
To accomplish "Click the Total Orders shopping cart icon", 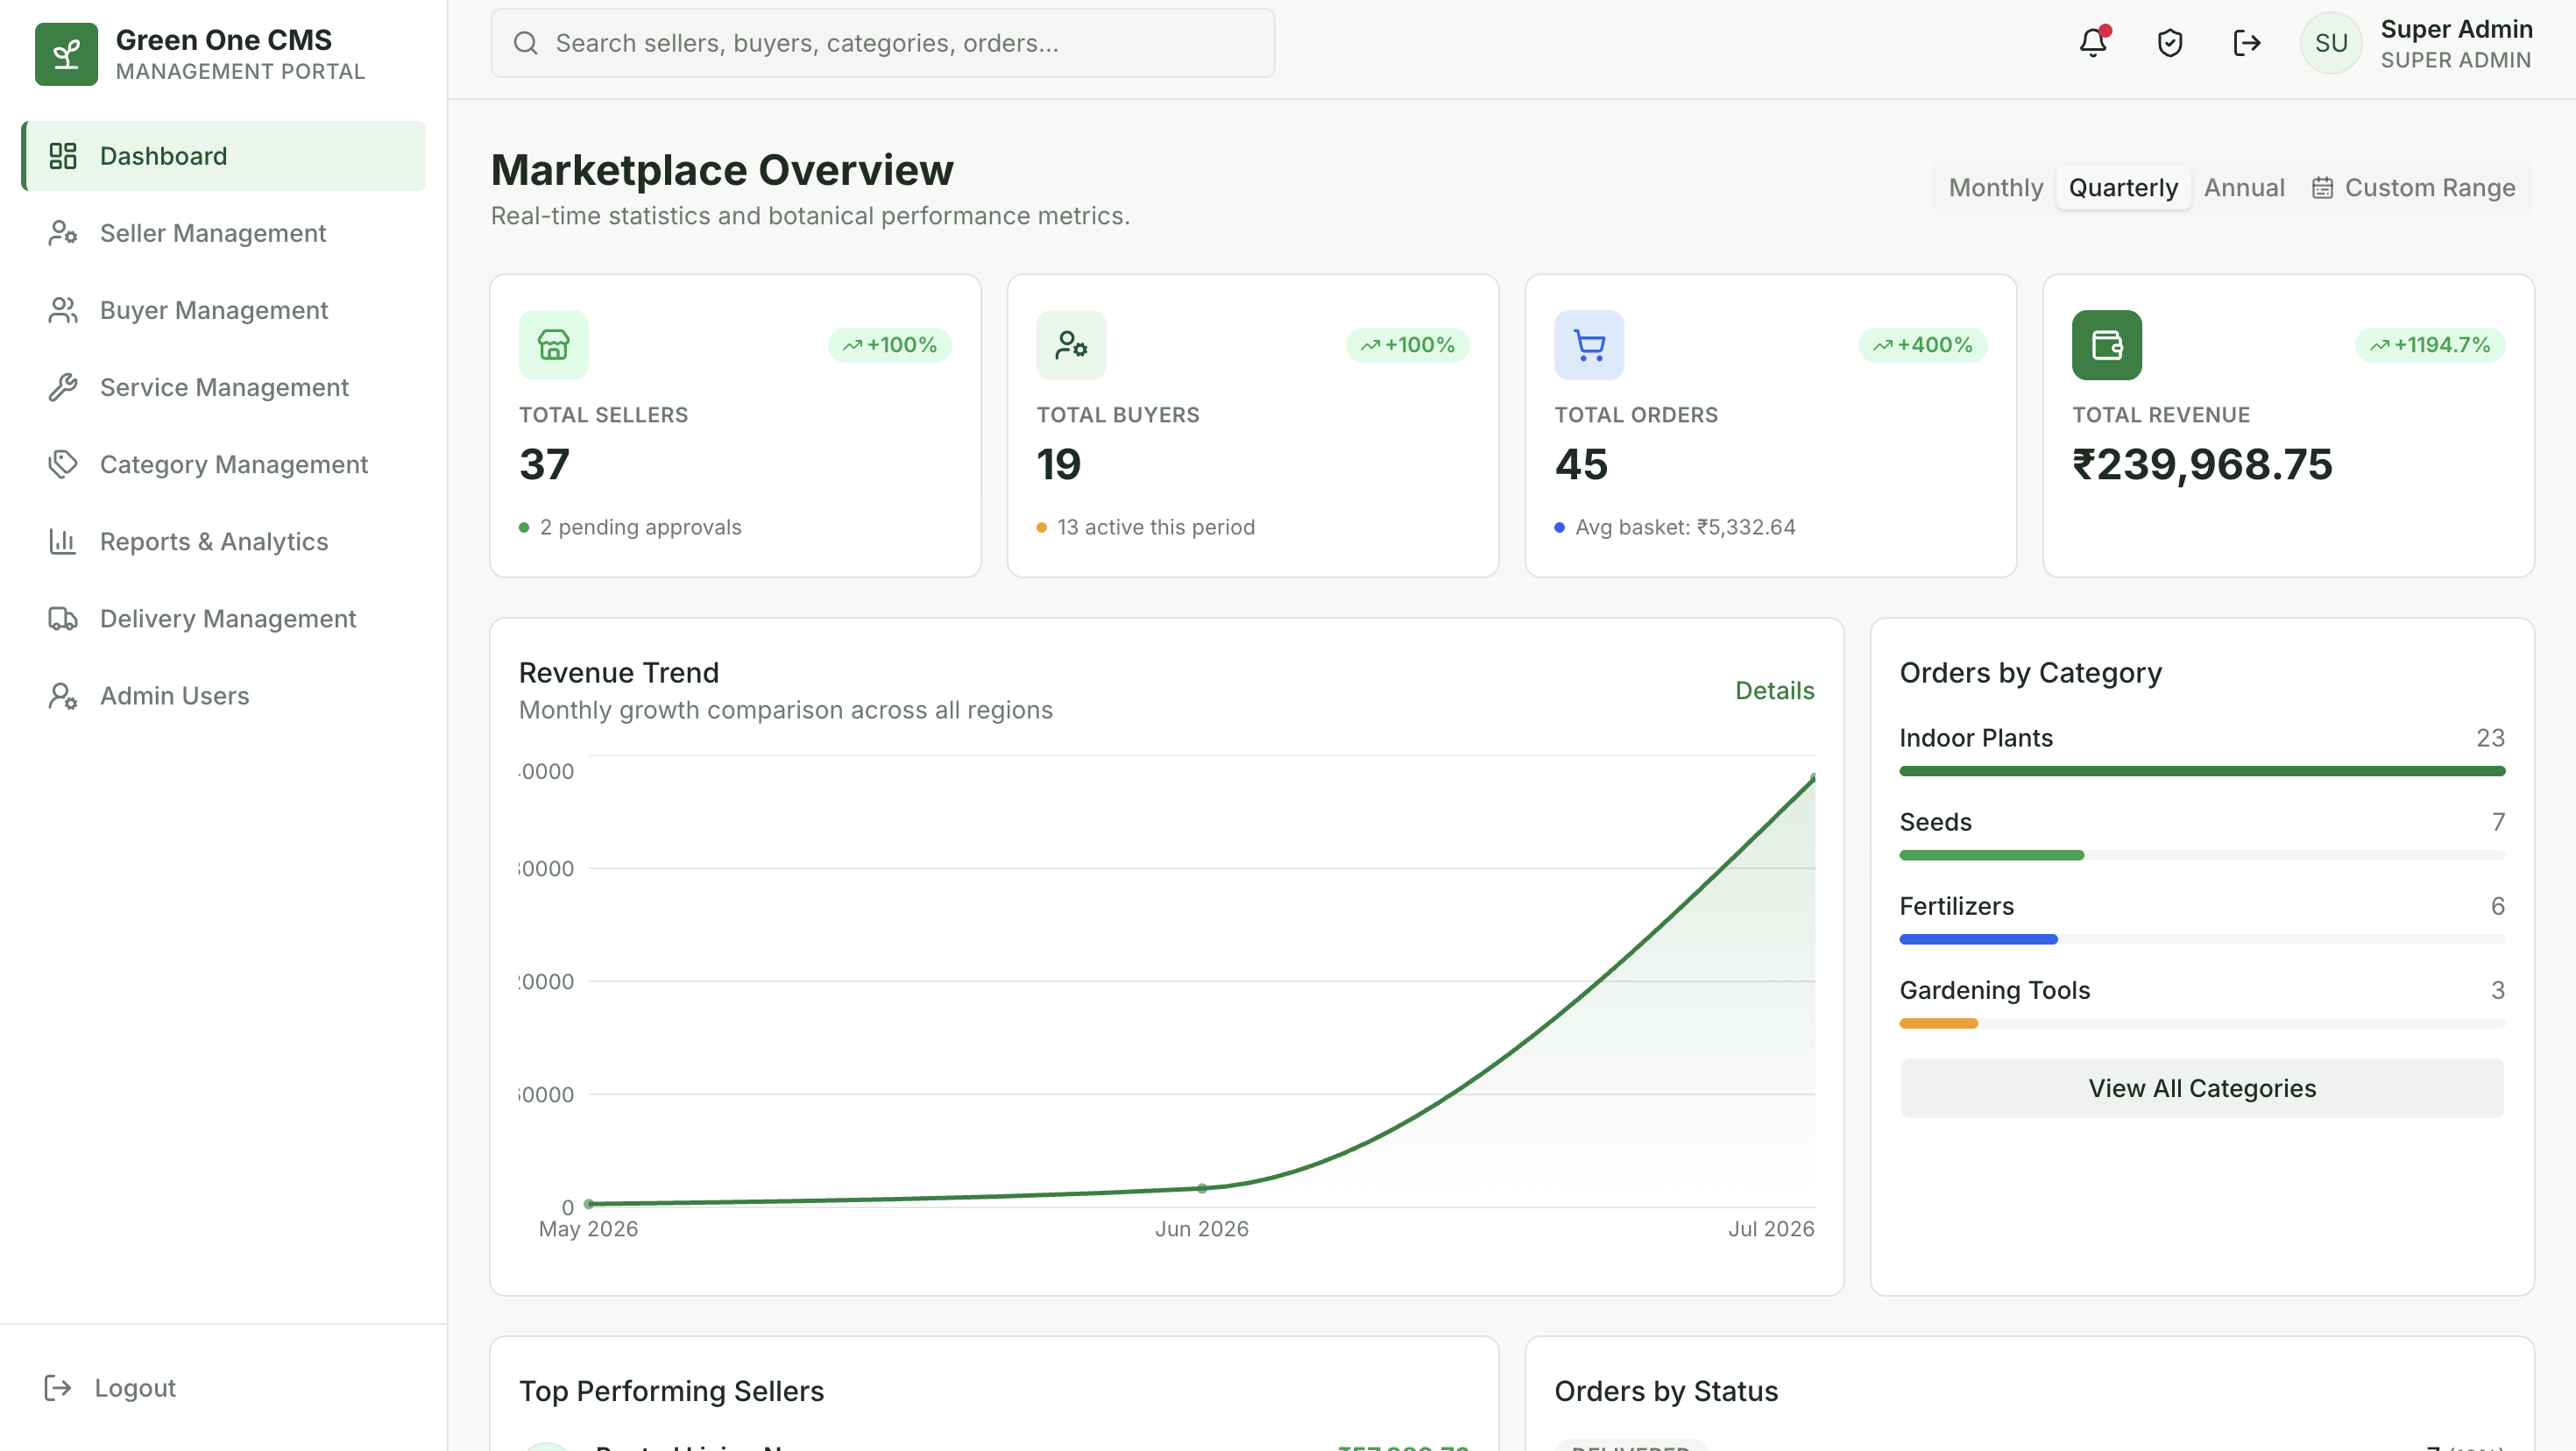I will pos(1588,345).
